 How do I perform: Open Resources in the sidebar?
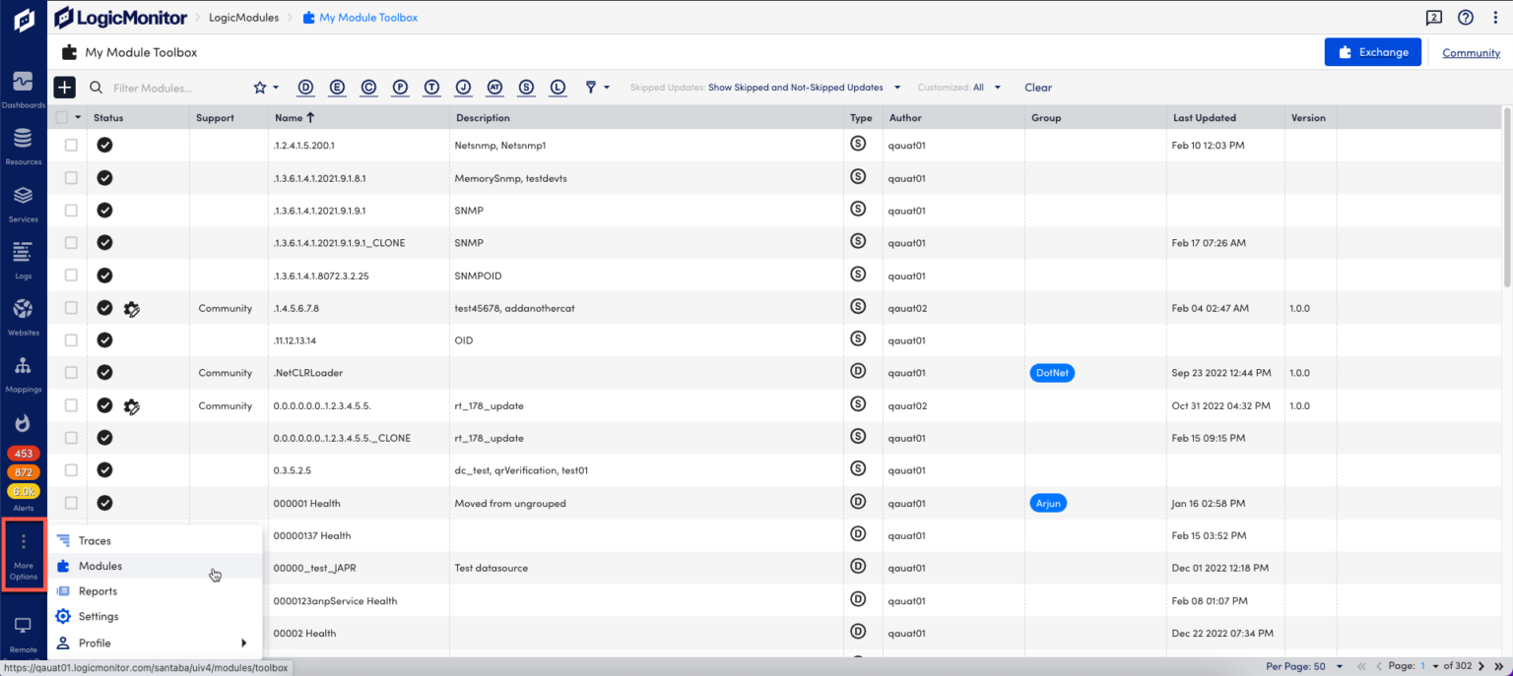coord(23,144)
